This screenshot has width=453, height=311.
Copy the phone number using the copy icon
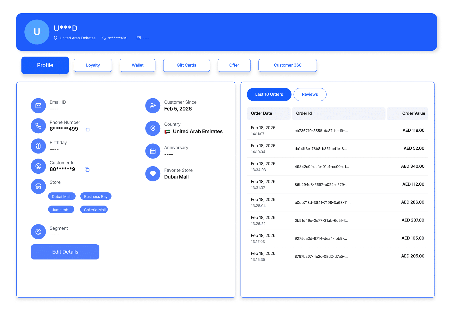pyautogui.click(x=87, y=129)
